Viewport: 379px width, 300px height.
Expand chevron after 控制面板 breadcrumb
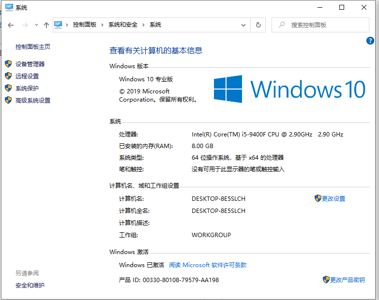tap(103, 25)
